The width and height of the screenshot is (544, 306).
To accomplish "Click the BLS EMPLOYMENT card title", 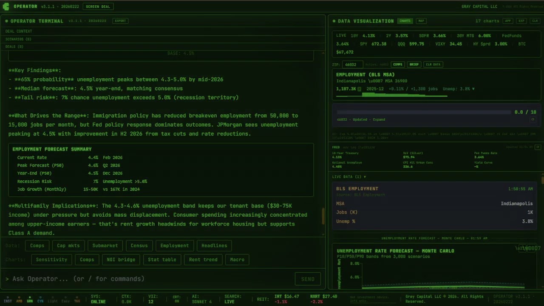I will pyautogui.click(x=357, y=189).
